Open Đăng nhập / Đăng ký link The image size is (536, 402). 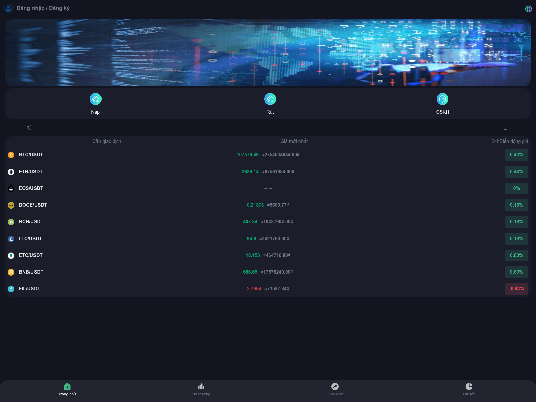tap(43, 8)
